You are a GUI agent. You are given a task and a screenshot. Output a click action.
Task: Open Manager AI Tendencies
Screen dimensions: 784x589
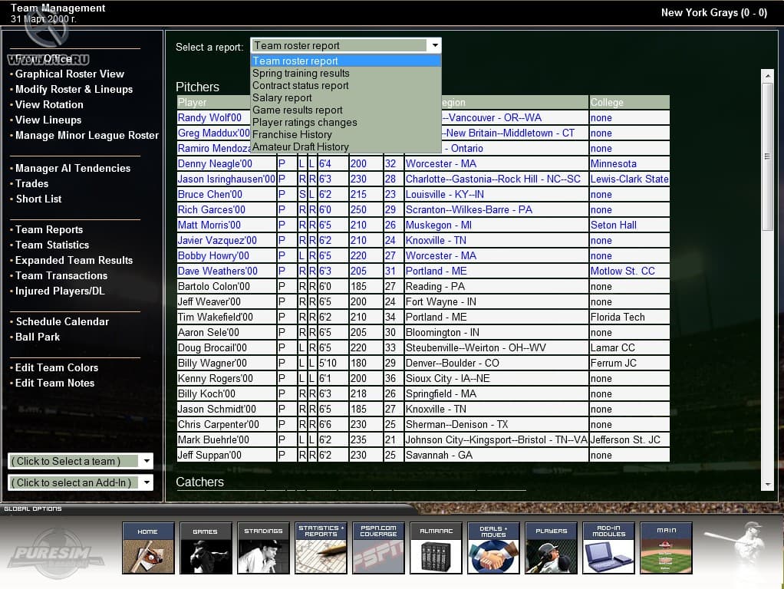tap(73, 169)
